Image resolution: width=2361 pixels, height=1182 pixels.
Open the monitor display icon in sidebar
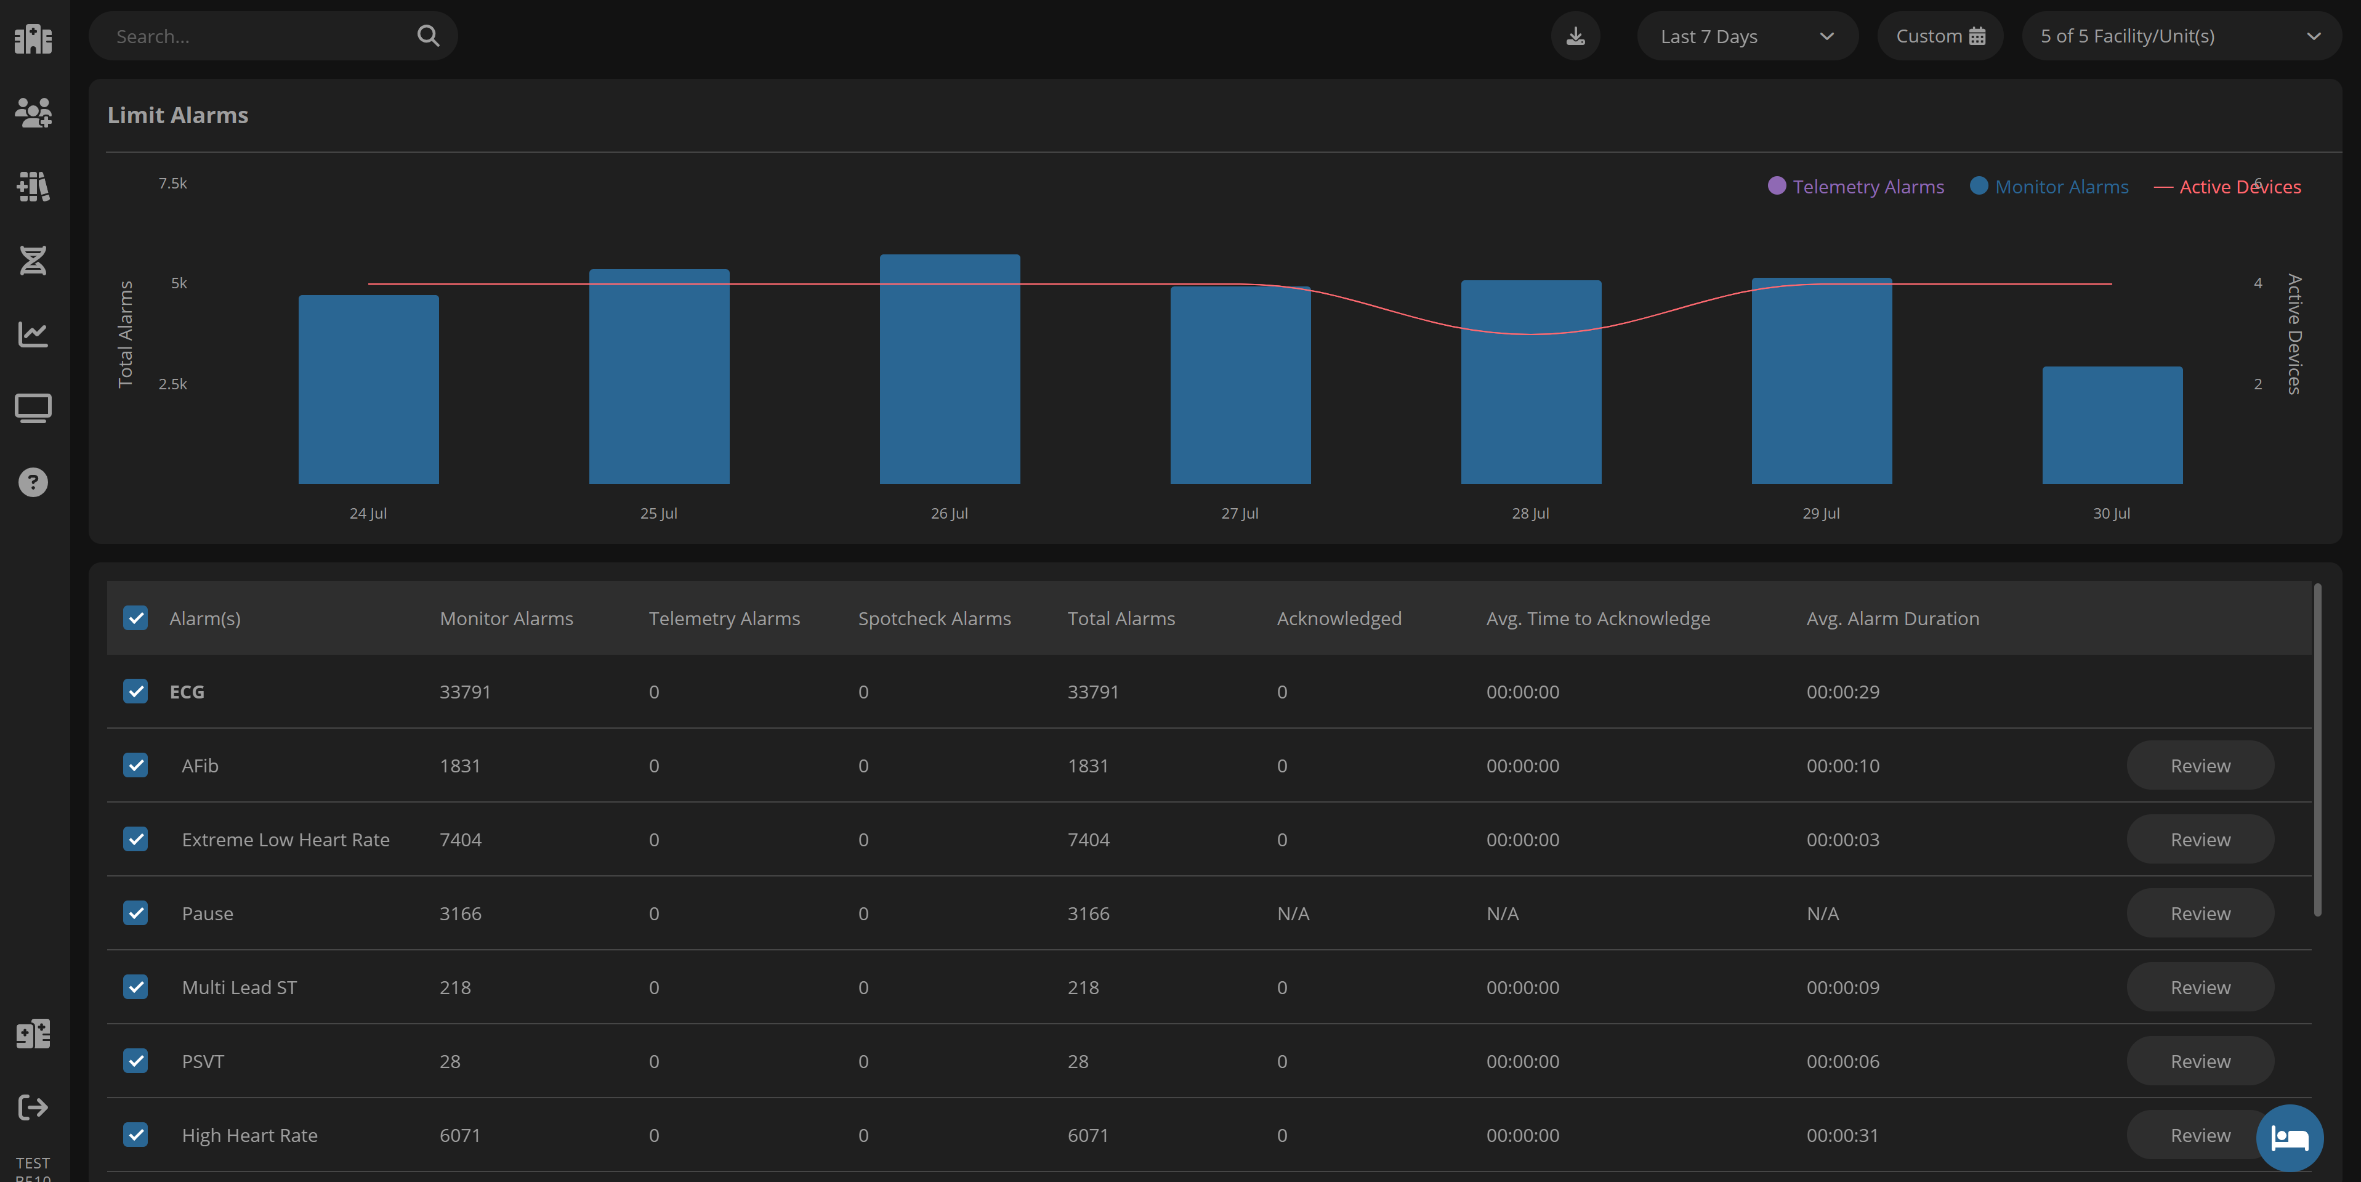tap(33, 408)
